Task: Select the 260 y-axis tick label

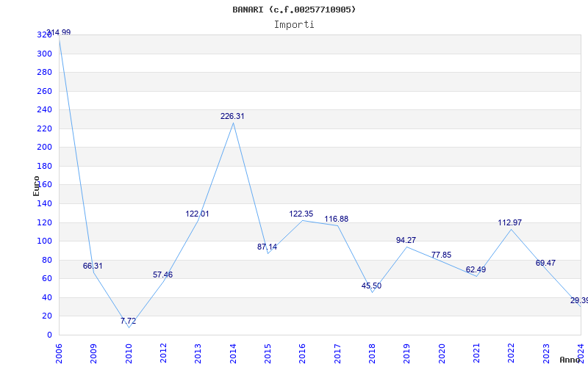Action: (44, 91)
